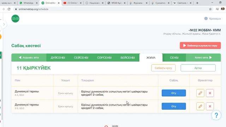Click the Тақырып column header
The image size is (226, 127).
point(88,80)
